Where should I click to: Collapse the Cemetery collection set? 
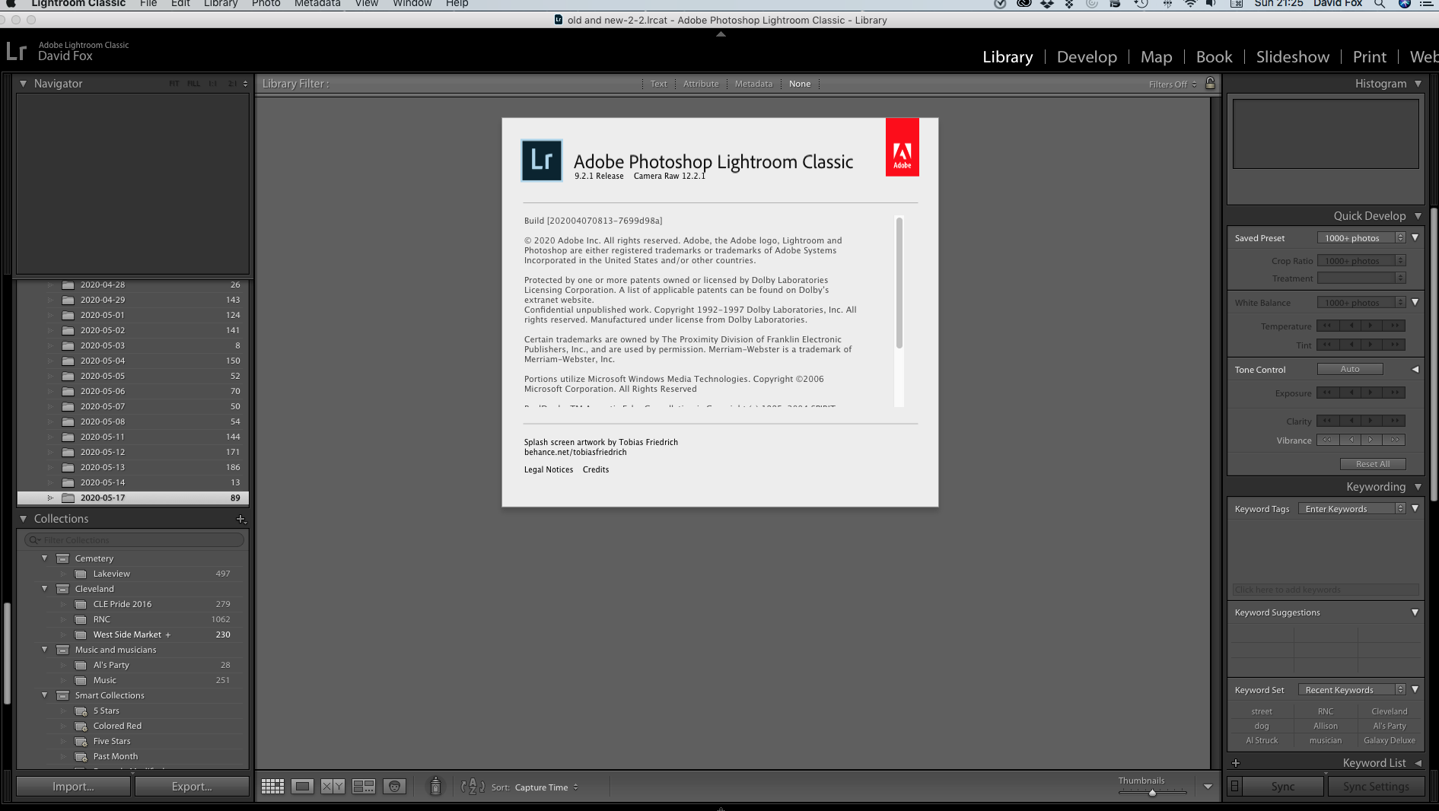(x=44, y=558)
